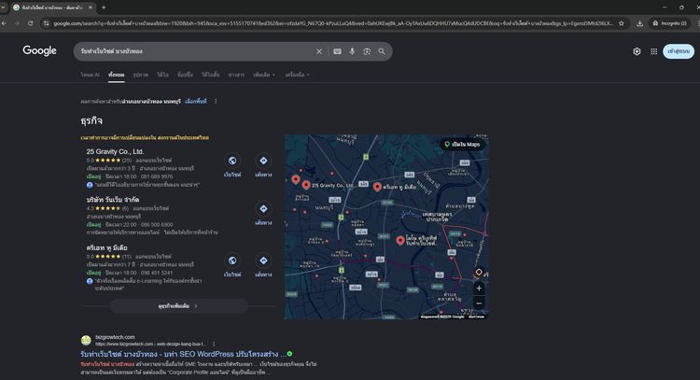Click the map's my-location compass icon
The image size is (700, 380).
tap(479, 272)
